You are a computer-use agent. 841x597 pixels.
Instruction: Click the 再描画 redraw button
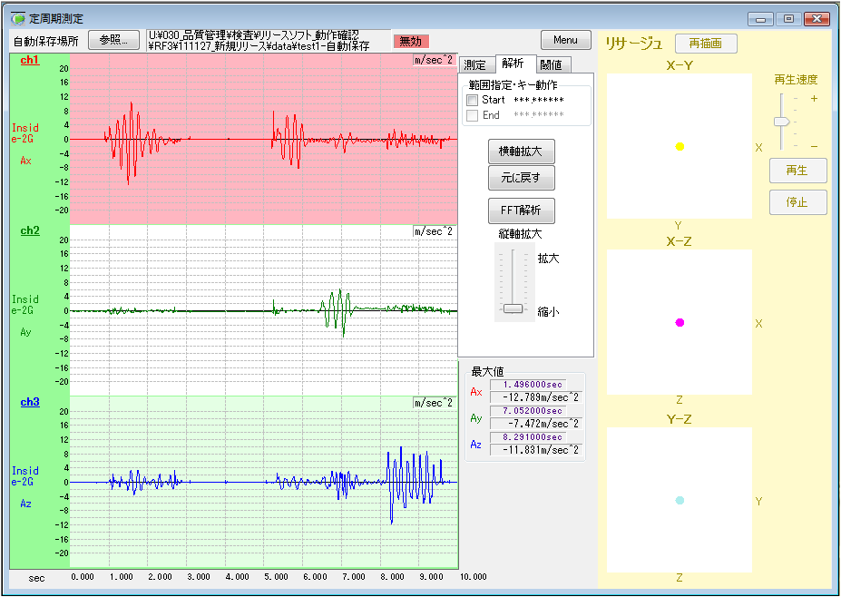706,44
